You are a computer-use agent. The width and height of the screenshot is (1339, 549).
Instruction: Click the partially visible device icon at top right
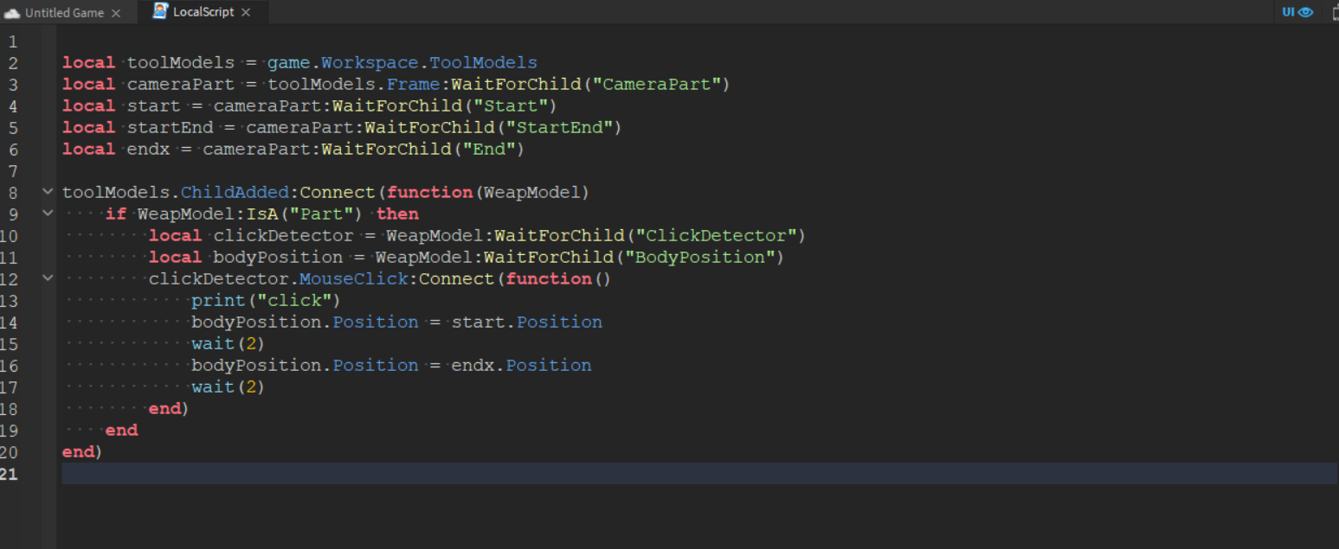click(x=1334, y=12)
